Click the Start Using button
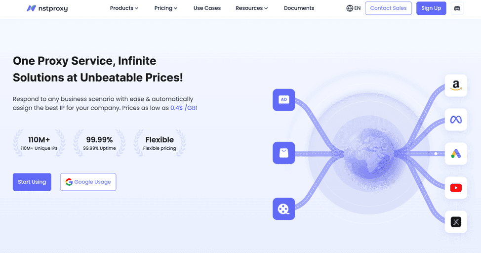This screenshot has height=253, width=481. click(x=32, y=182)
